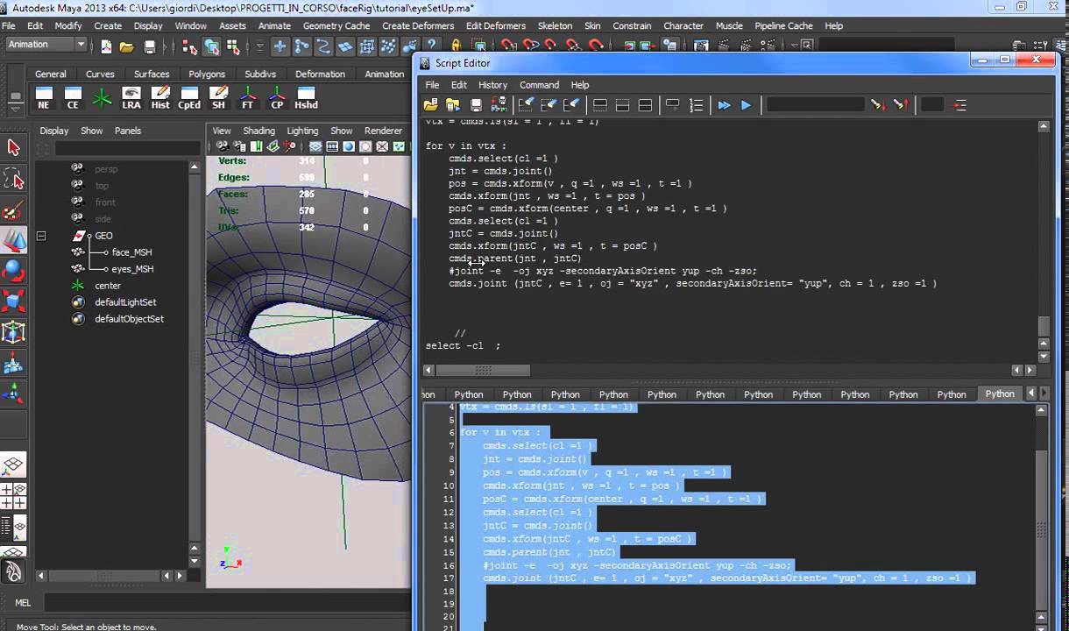Screen dimensions: 1069x631
Task: Click Save Script icon in Script Editor
Action: click(x=476, y=105)
